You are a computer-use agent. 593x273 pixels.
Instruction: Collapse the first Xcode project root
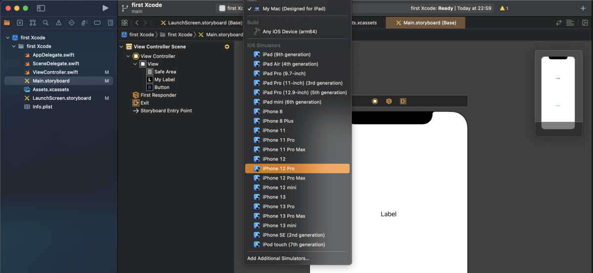pos(8,38)
